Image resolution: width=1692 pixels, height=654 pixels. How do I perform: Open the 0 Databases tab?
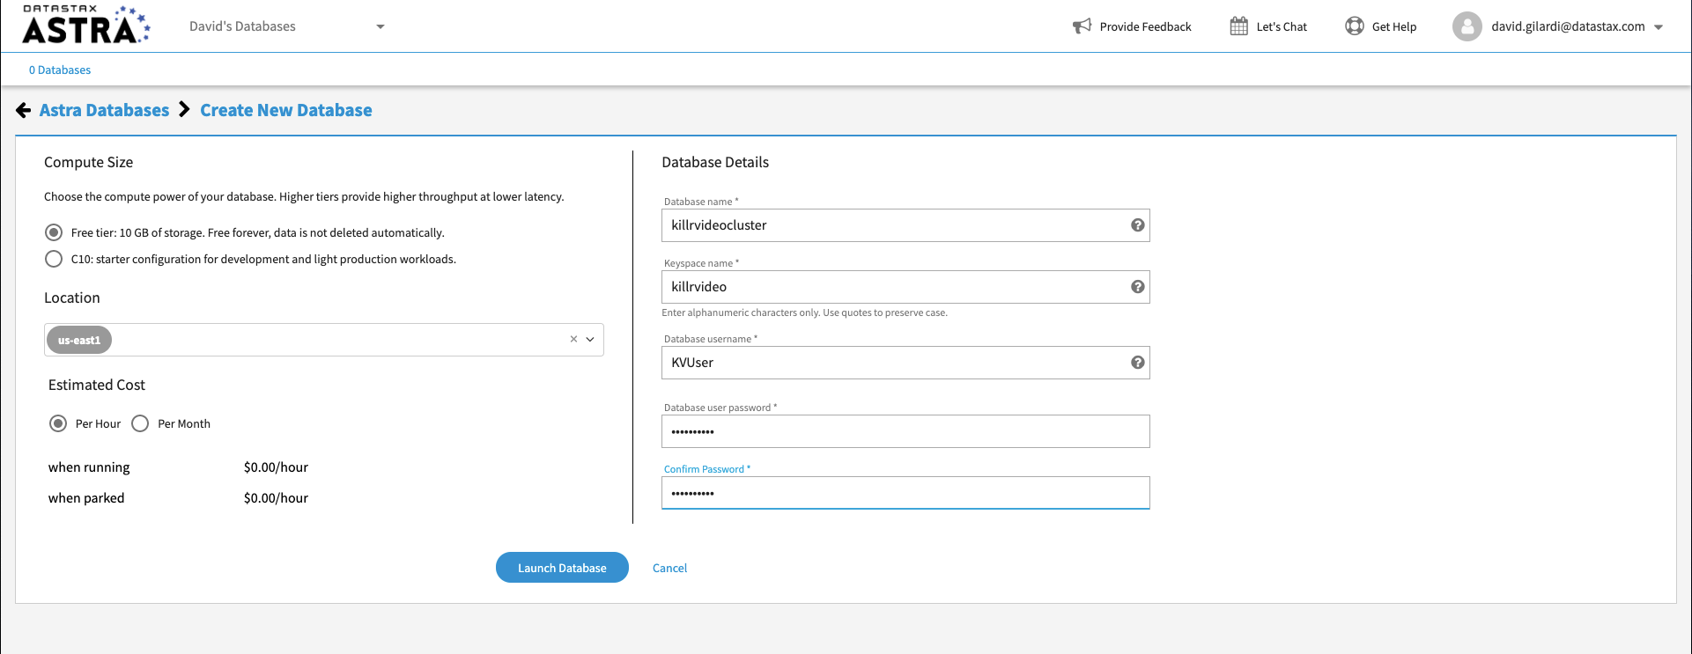(60, 70)
